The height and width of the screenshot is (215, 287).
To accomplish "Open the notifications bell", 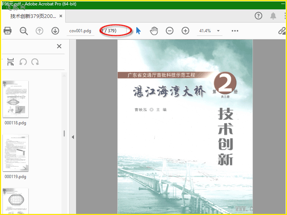I will pos(273,16).
